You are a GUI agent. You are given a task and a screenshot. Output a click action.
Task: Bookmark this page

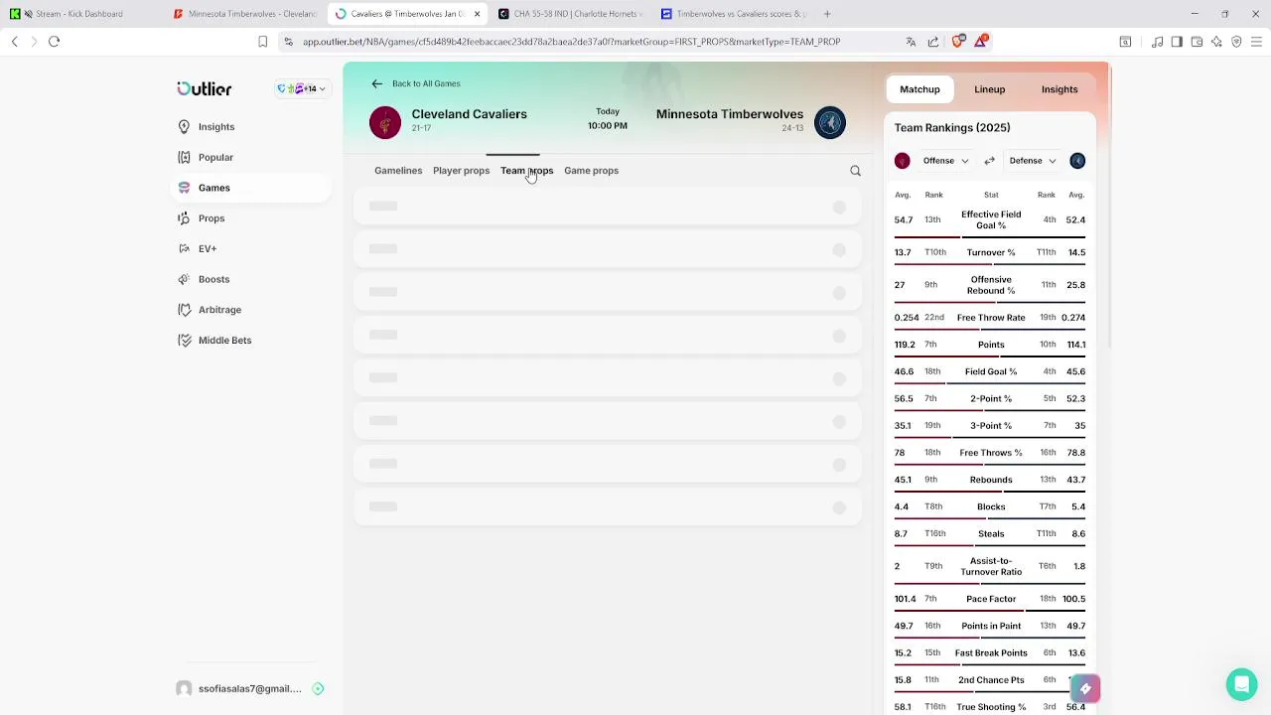click(x=262, y=42)
